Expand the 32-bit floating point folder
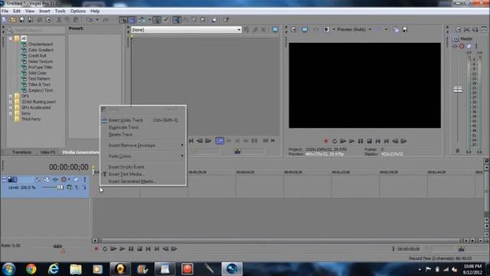 point(10,102)
